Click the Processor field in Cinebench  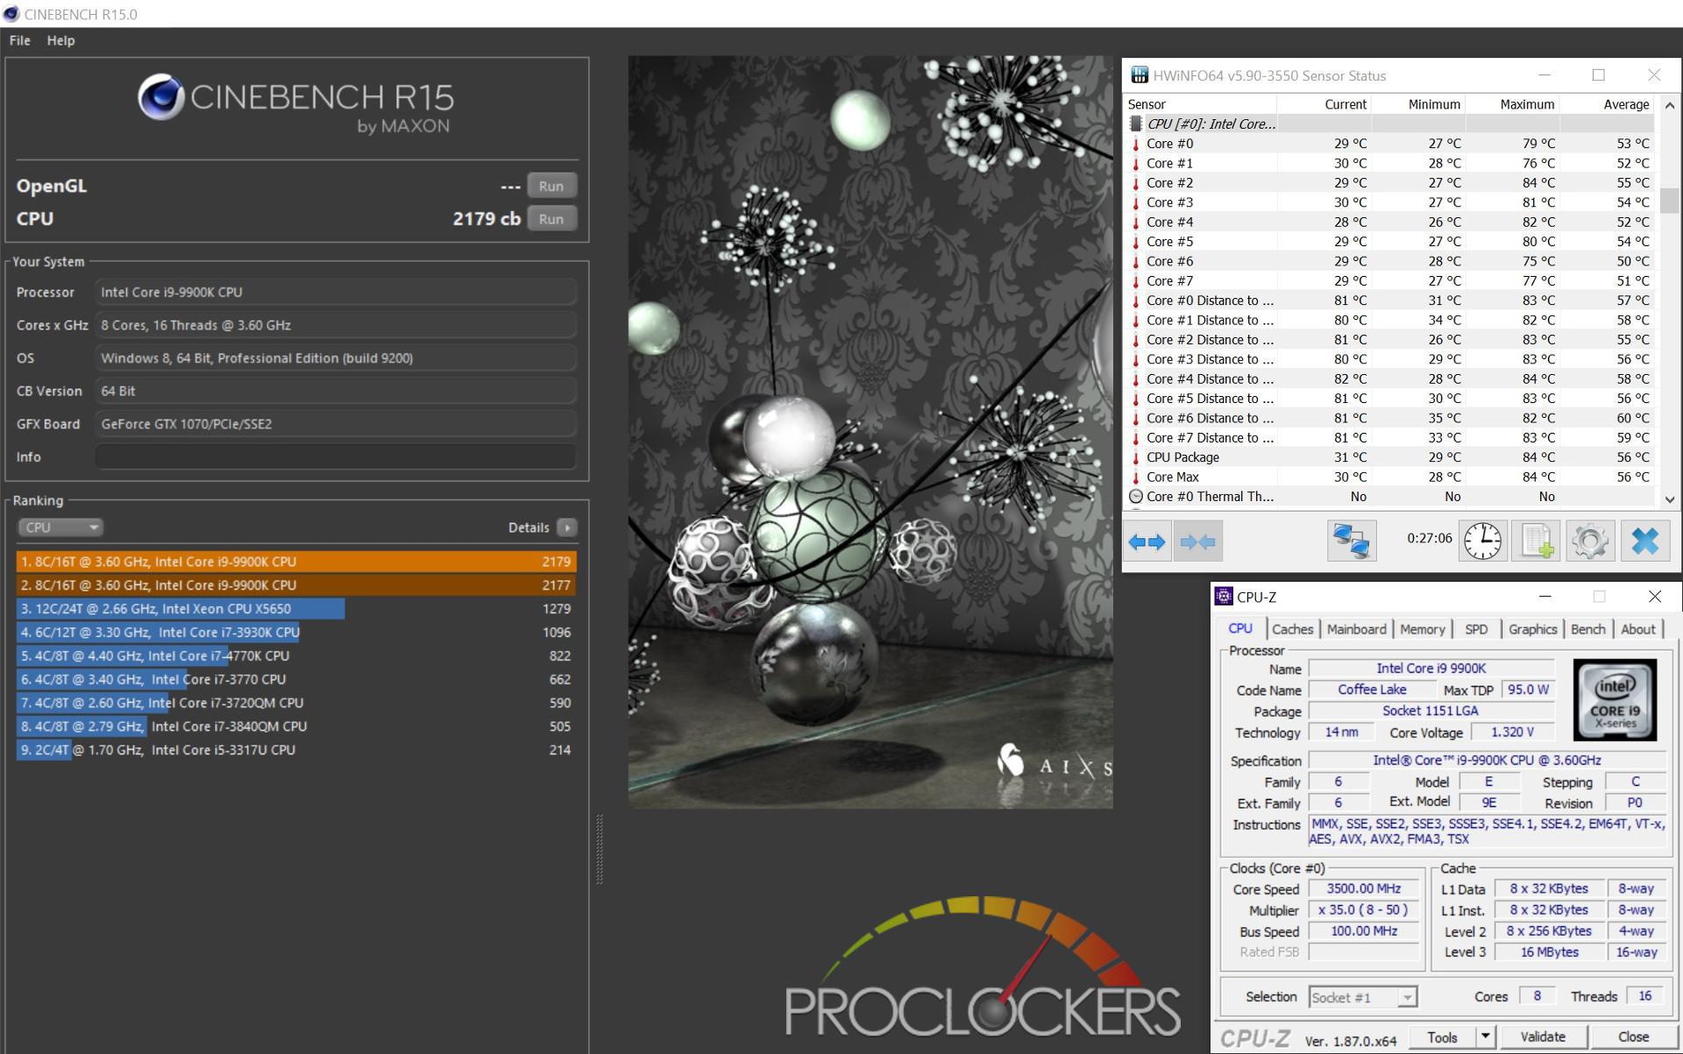(x=336, y=292)
